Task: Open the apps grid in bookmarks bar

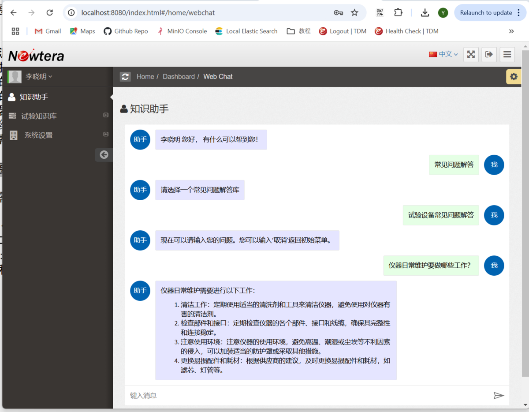Action: [x=15, y=31]
